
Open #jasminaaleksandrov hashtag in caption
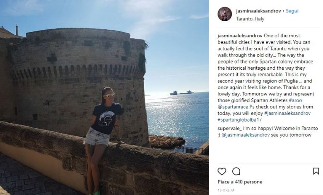(x=287, y=113)
